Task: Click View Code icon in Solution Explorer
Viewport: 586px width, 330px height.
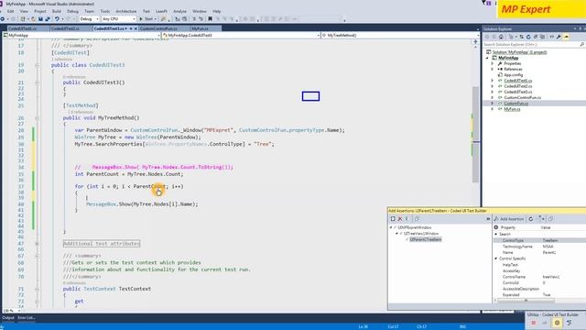Action: coord(551,37)
